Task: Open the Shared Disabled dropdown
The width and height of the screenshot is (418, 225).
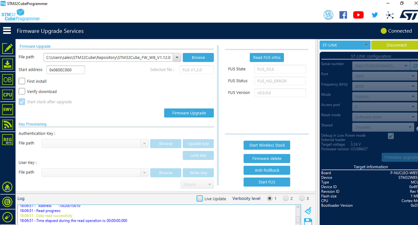Action: 383,127
